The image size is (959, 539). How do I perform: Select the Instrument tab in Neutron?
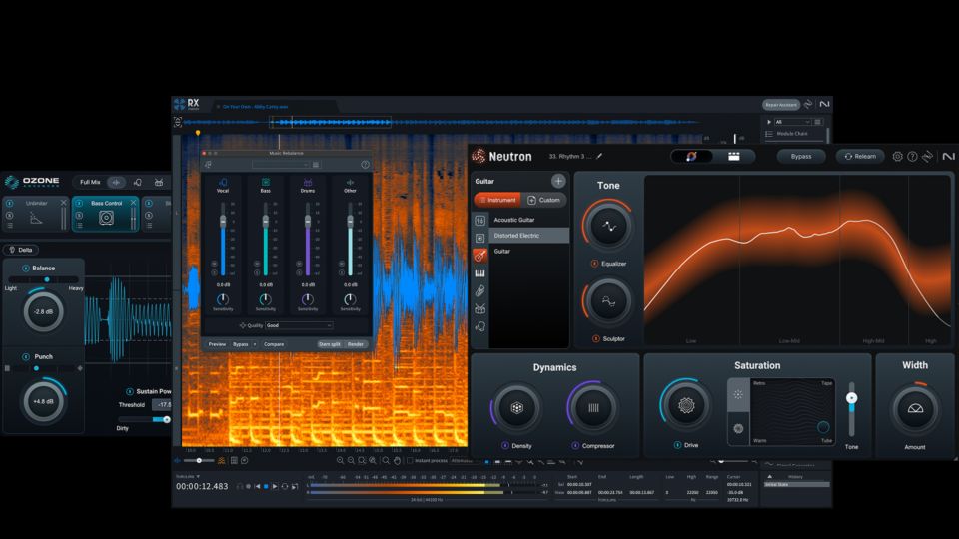[497, 200]
